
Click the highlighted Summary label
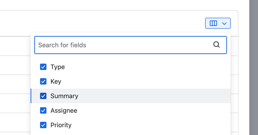[x=64, y=96]
